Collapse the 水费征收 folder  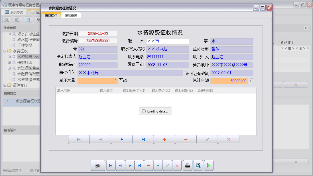tap(5, 51)
